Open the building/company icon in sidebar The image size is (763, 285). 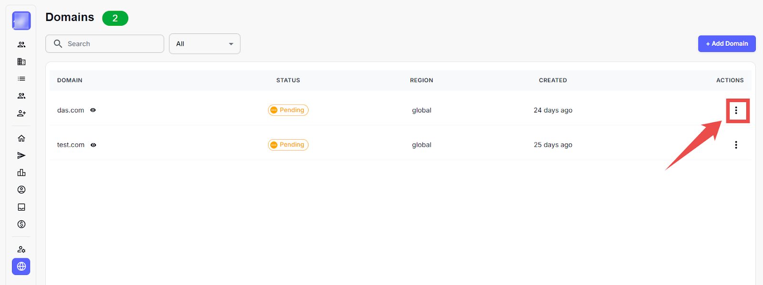point(21,61)
